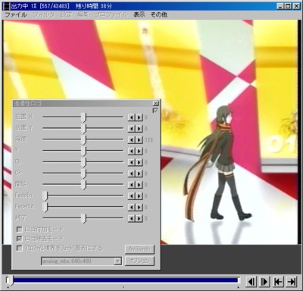
Task: Jump to the last frame button
Action: (292, 281)
